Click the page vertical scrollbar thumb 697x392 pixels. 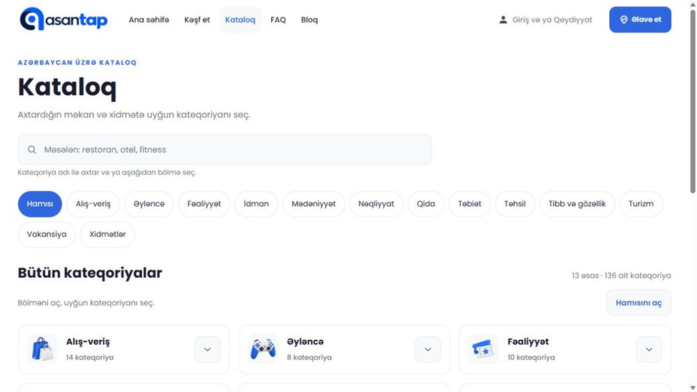[693, 100]
